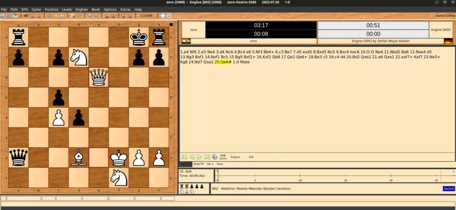Viewport: 456px width, 210px height.
Task: Open the Extras menu
Action: [126, 10]
